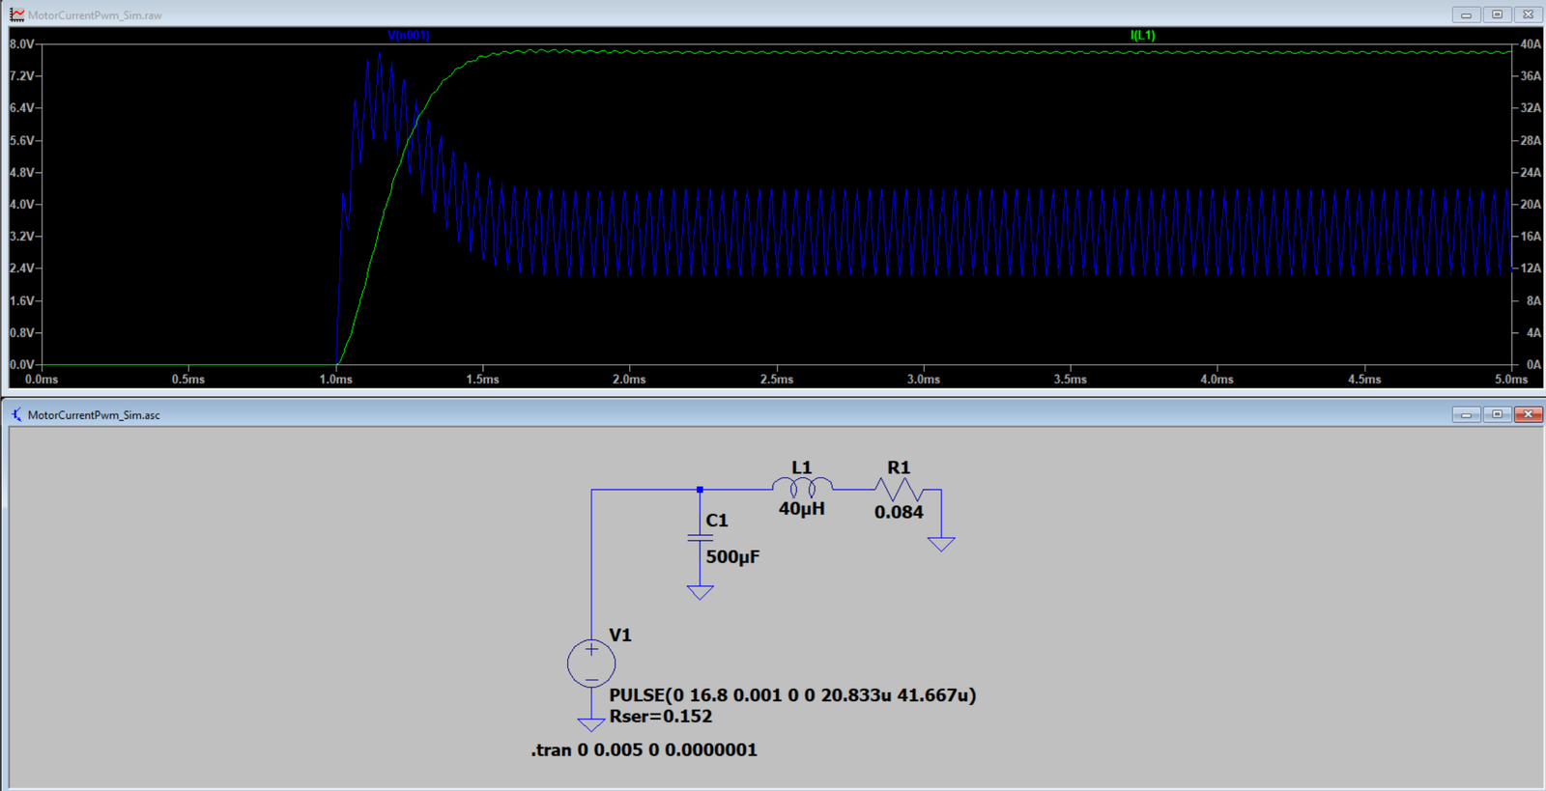Click the ground symbol next to R1
The height and width of the screenshot is (791, 1546).
coord(941,545)
